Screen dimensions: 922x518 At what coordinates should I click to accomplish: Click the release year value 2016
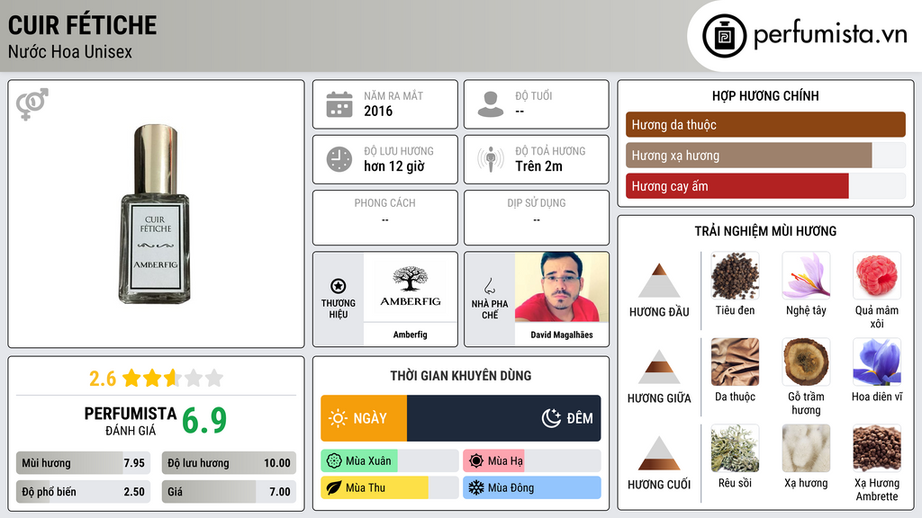click(378, 111)
